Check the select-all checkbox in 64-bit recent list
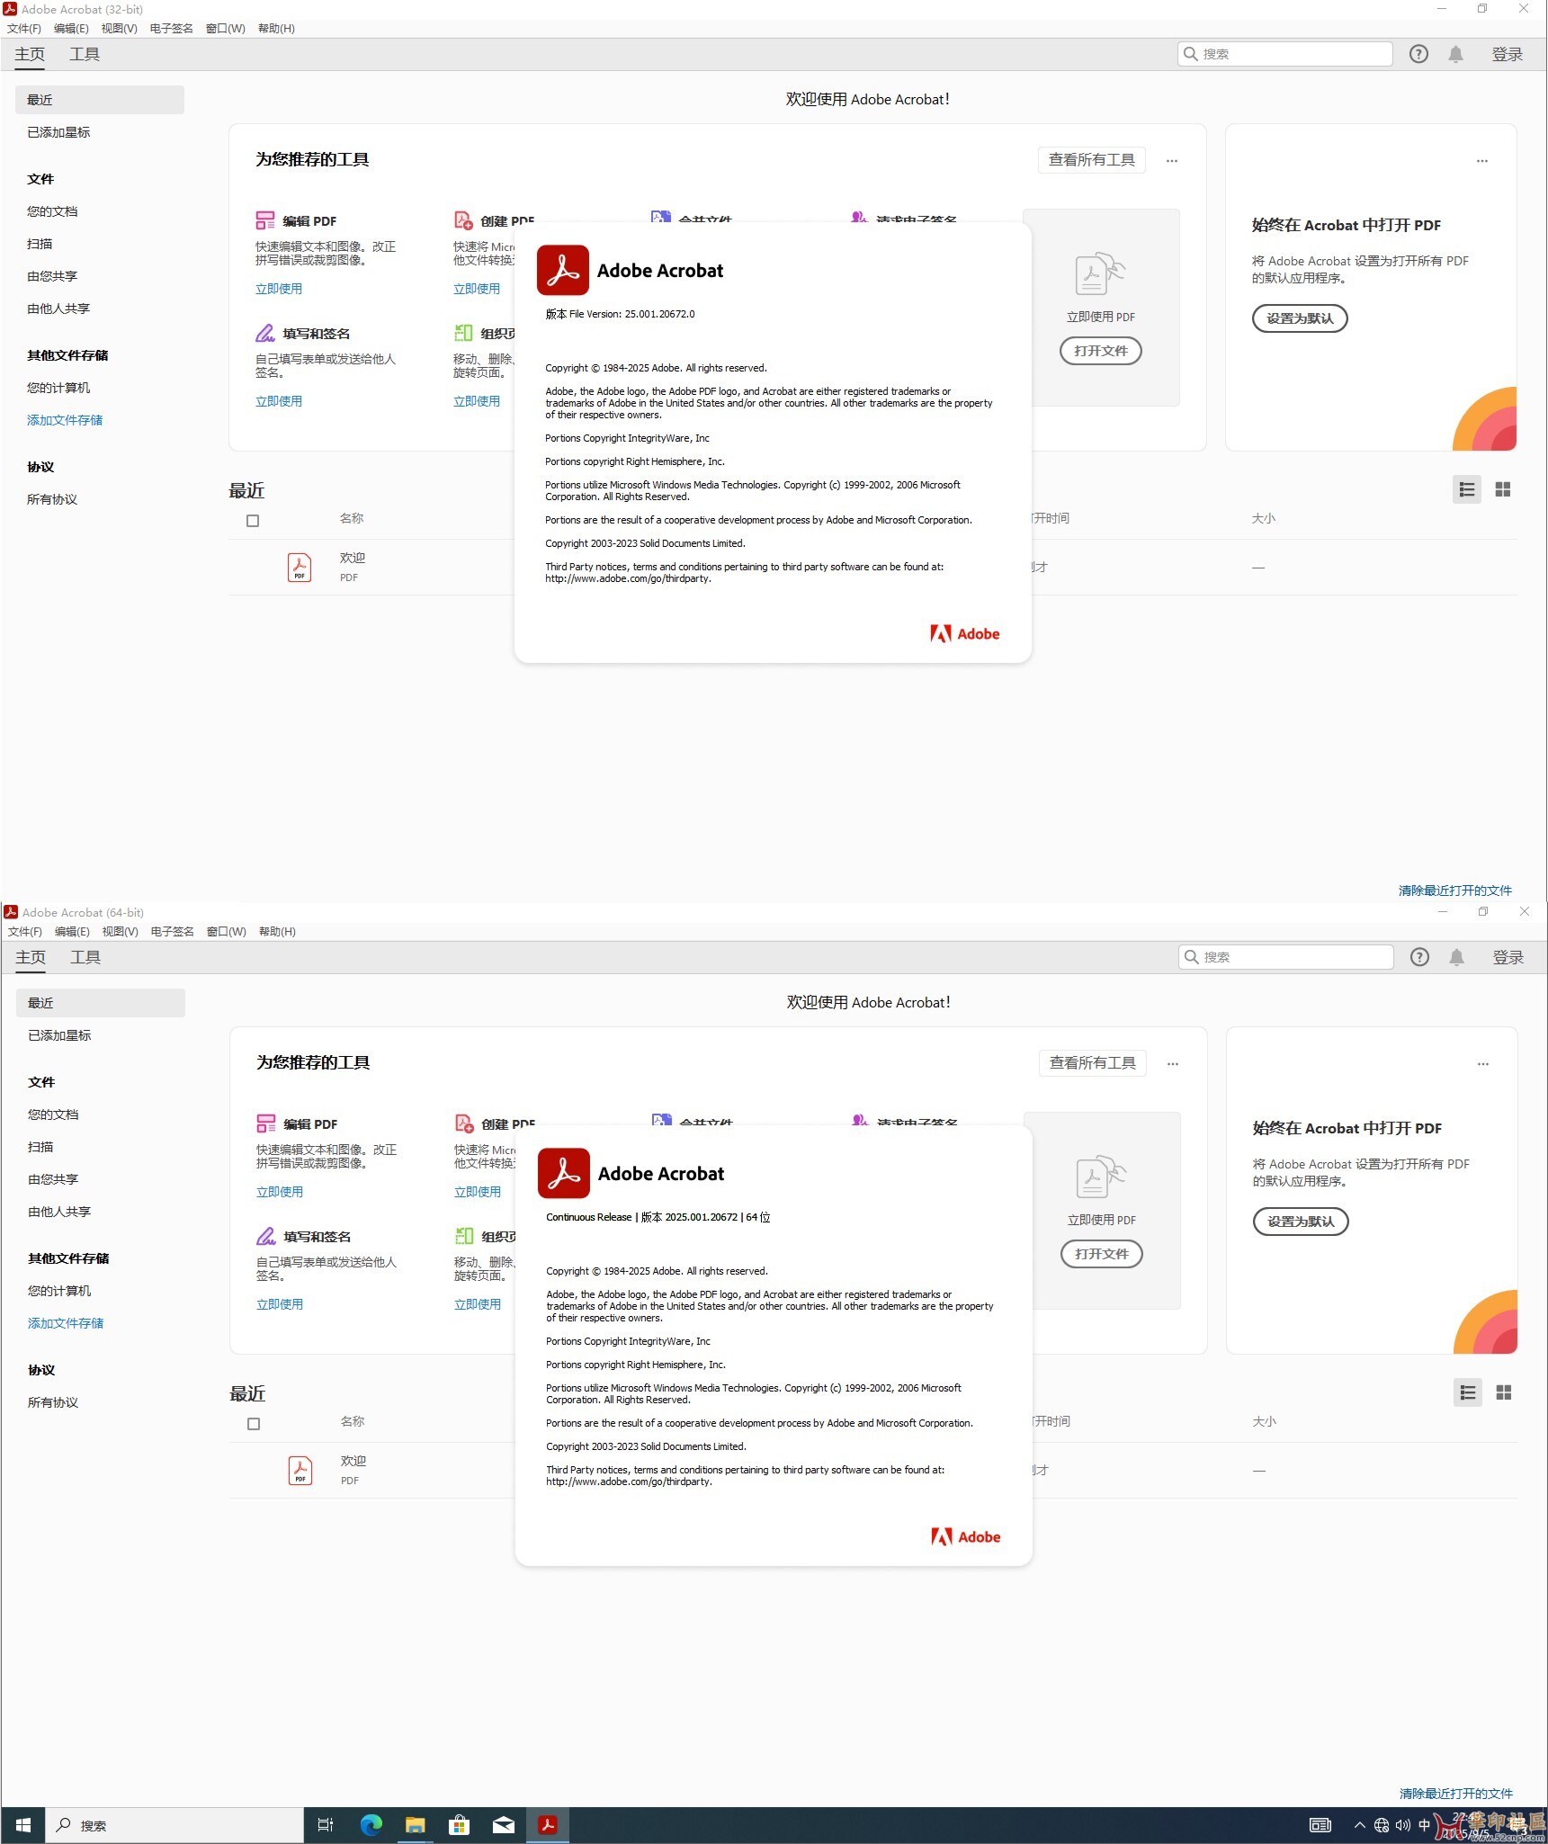This screenshot has height=1844, width=1548. 254,1424
